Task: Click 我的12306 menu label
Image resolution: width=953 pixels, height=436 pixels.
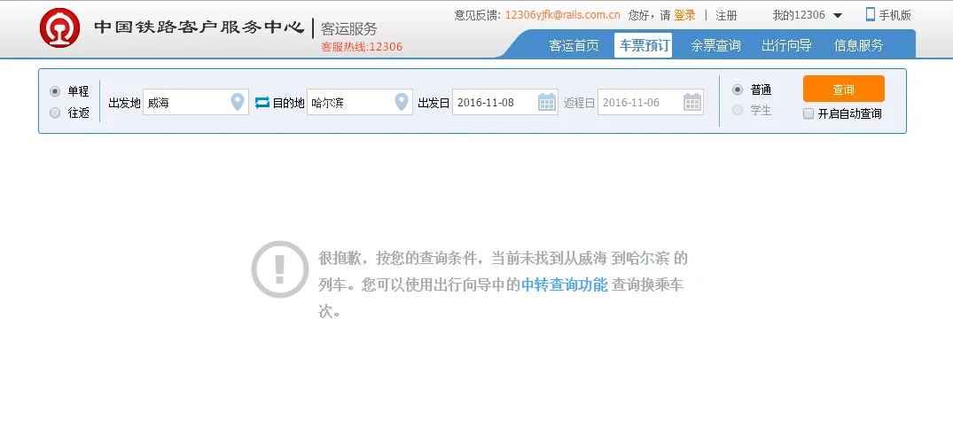Action: coord(799,15)
